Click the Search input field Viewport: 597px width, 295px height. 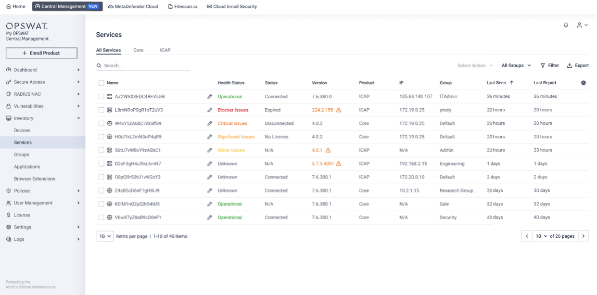tap(146, 66)
